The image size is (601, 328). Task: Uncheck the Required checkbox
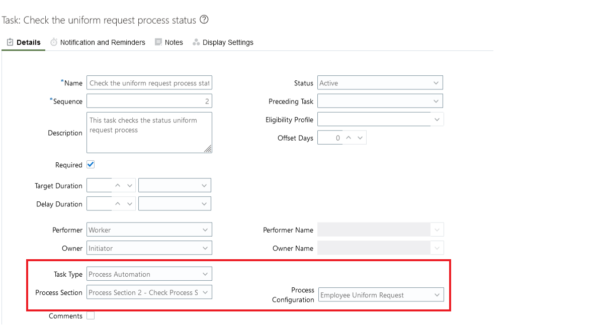pyautogui.click(x=91, y=165)
